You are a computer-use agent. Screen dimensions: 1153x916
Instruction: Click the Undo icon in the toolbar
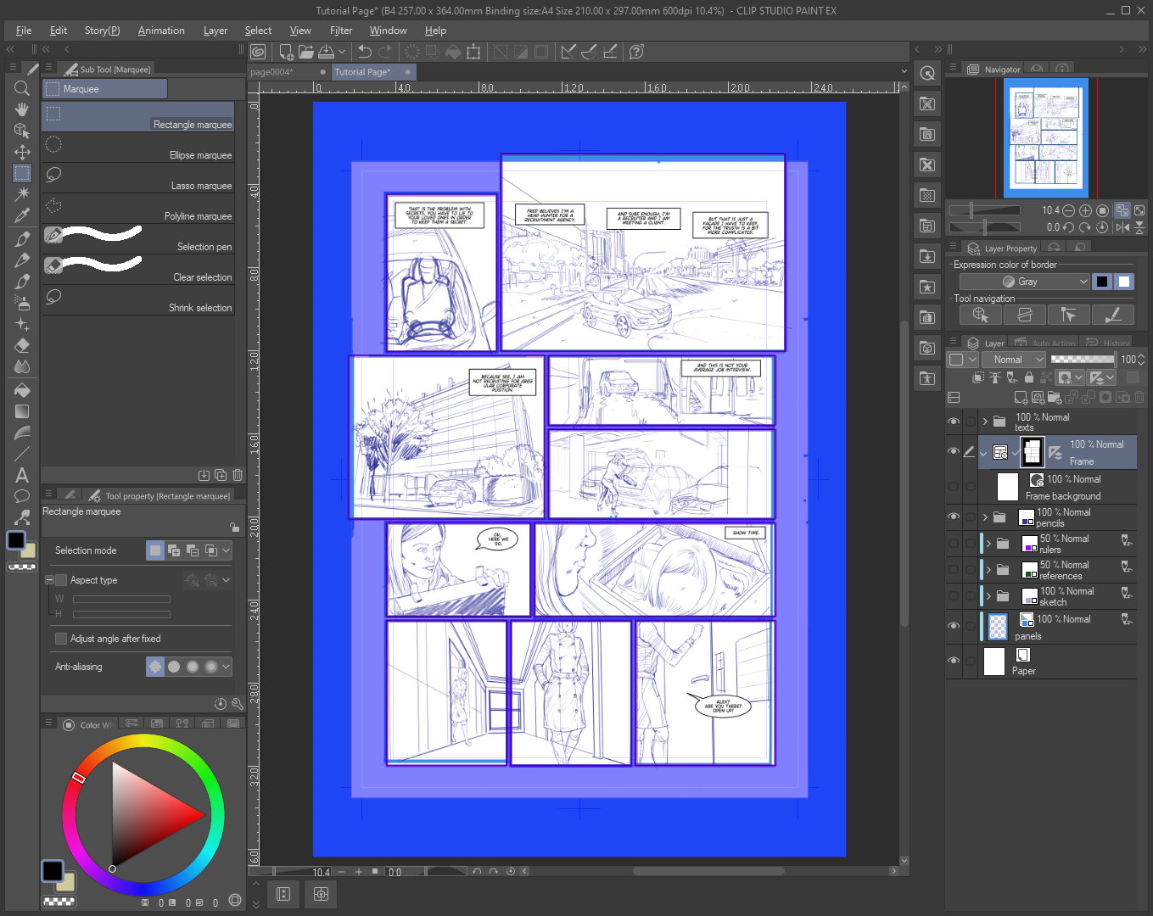[364, 52]
